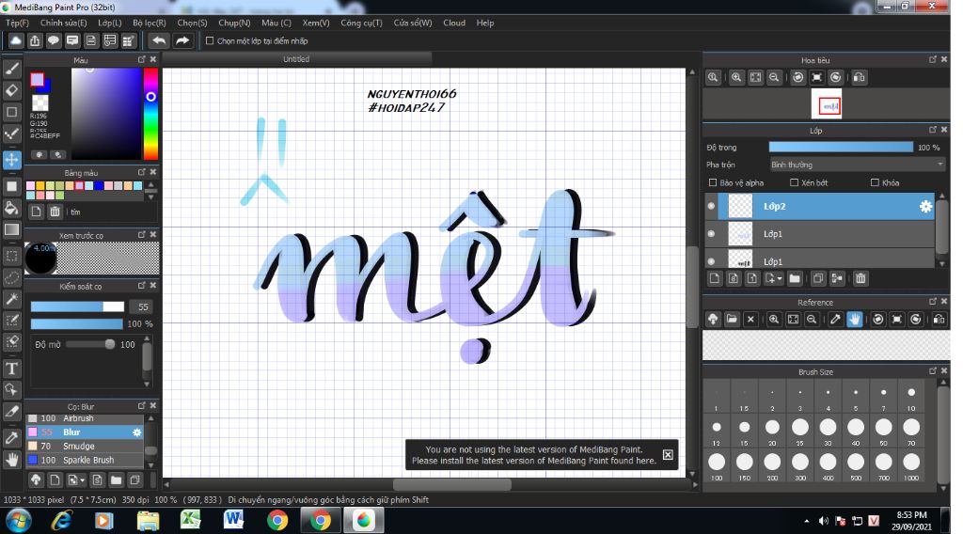Pick the dark blue palette swatch

tap(99, 185)
